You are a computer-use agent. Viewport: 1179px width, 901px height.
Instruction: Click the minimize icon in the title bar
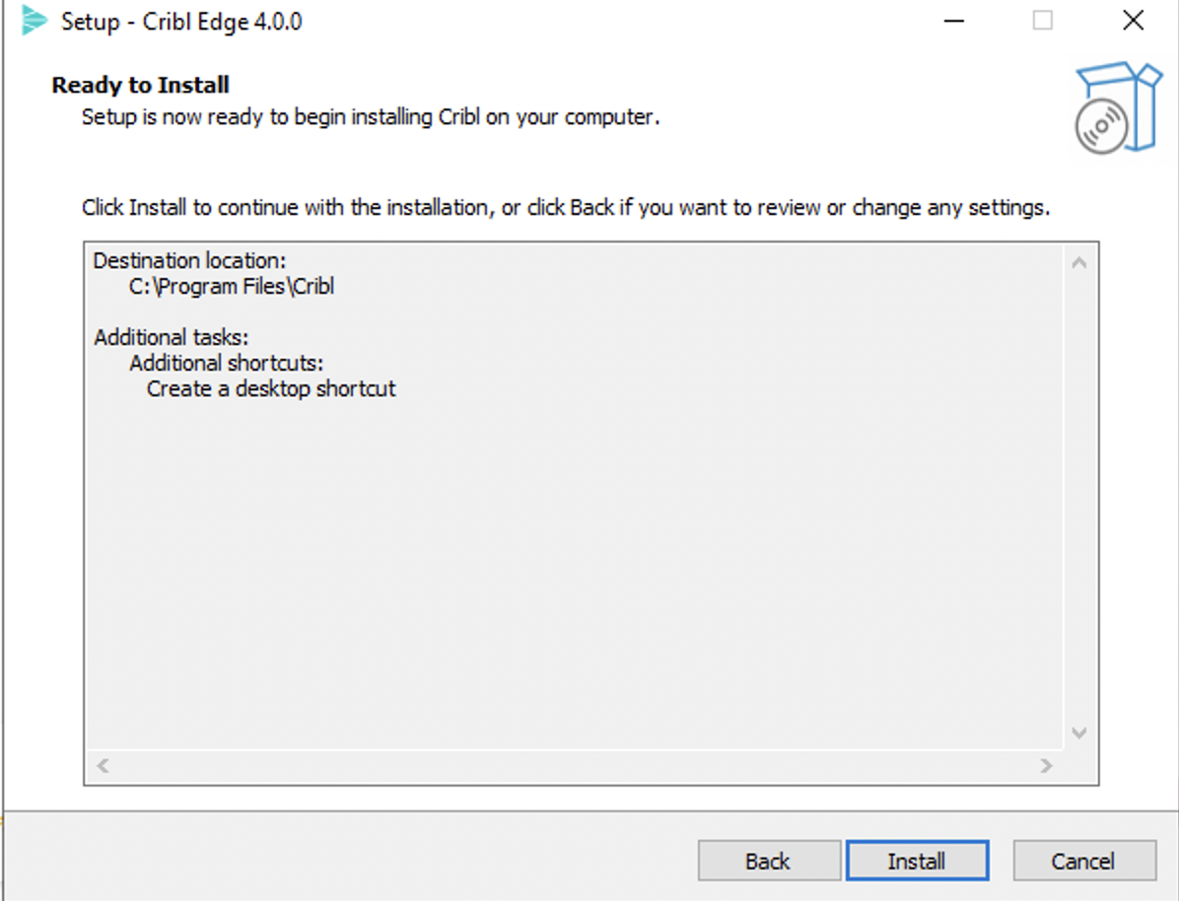click(x=952, y=20)
